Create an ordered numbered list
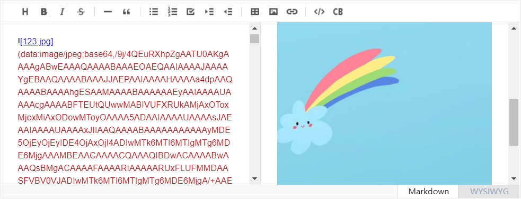Image resolution: width=521 pixels, height=199 pixels. click(172, 12)
